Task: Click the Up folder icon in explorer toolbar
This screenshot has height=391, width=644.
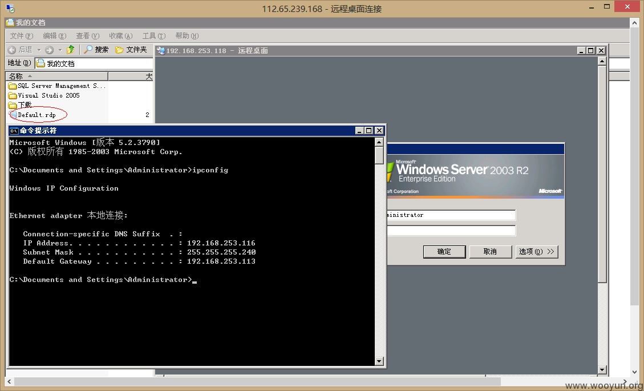Action: (71, 50)
